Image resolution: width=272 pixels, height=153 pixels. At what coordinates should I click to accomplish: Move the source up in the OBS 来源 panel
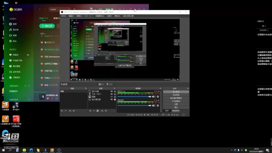102,111
